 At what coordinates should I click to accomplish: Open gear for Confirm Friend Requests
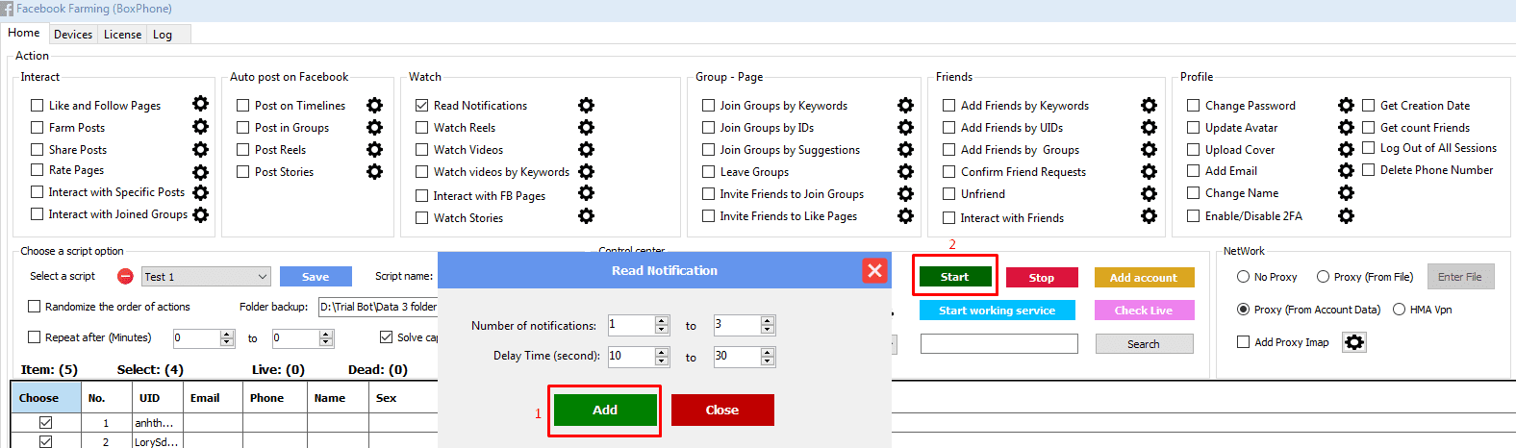1149,171
